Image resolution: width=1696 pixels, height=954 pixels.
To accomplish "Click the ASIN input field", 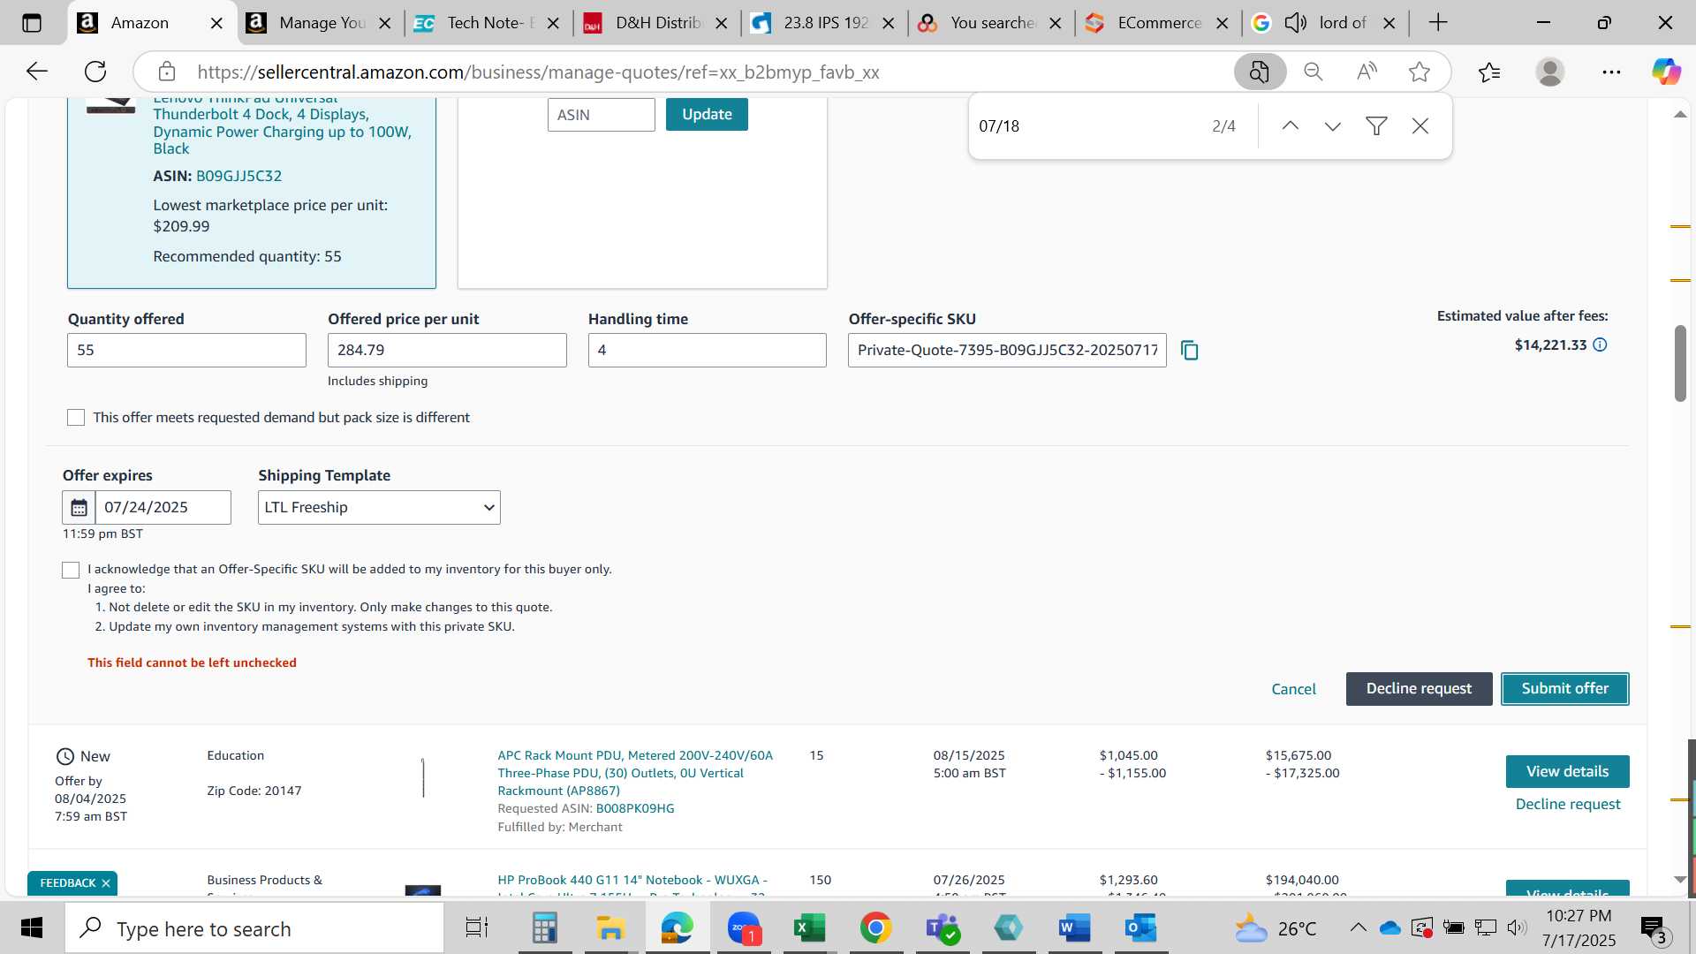I will 601,115.
